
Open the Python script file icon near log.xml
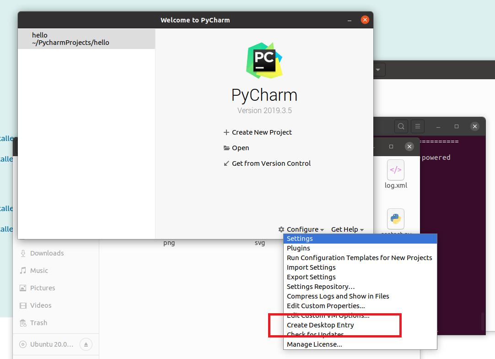click(x=395, y=218)
